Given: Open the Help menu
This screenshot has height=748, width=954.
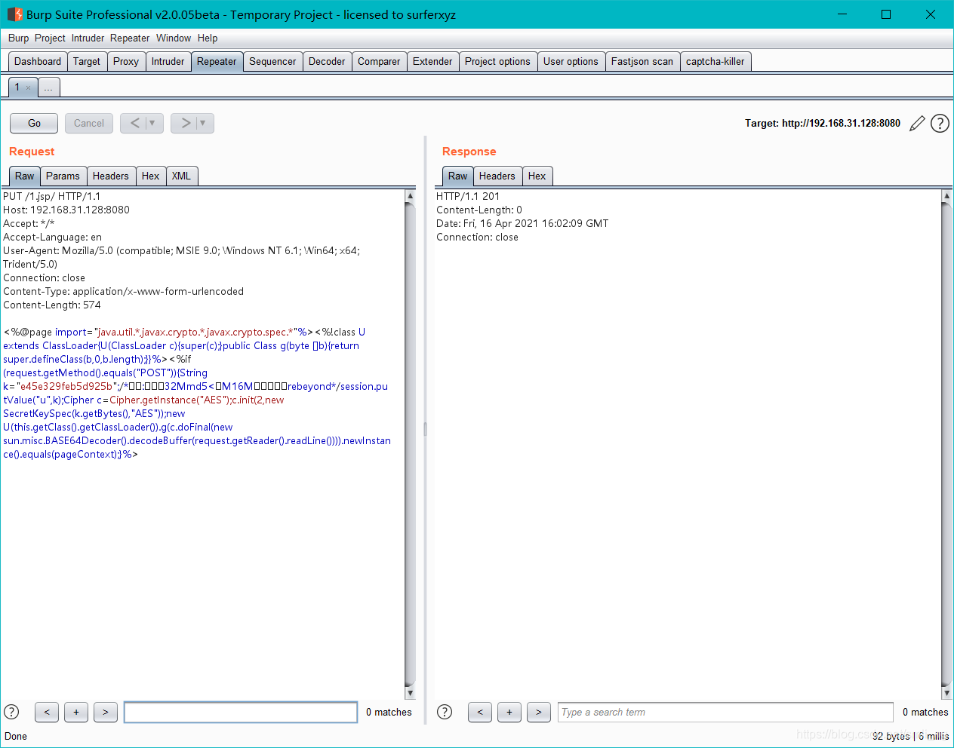Looking at the screenshot, I should [208, 38].
